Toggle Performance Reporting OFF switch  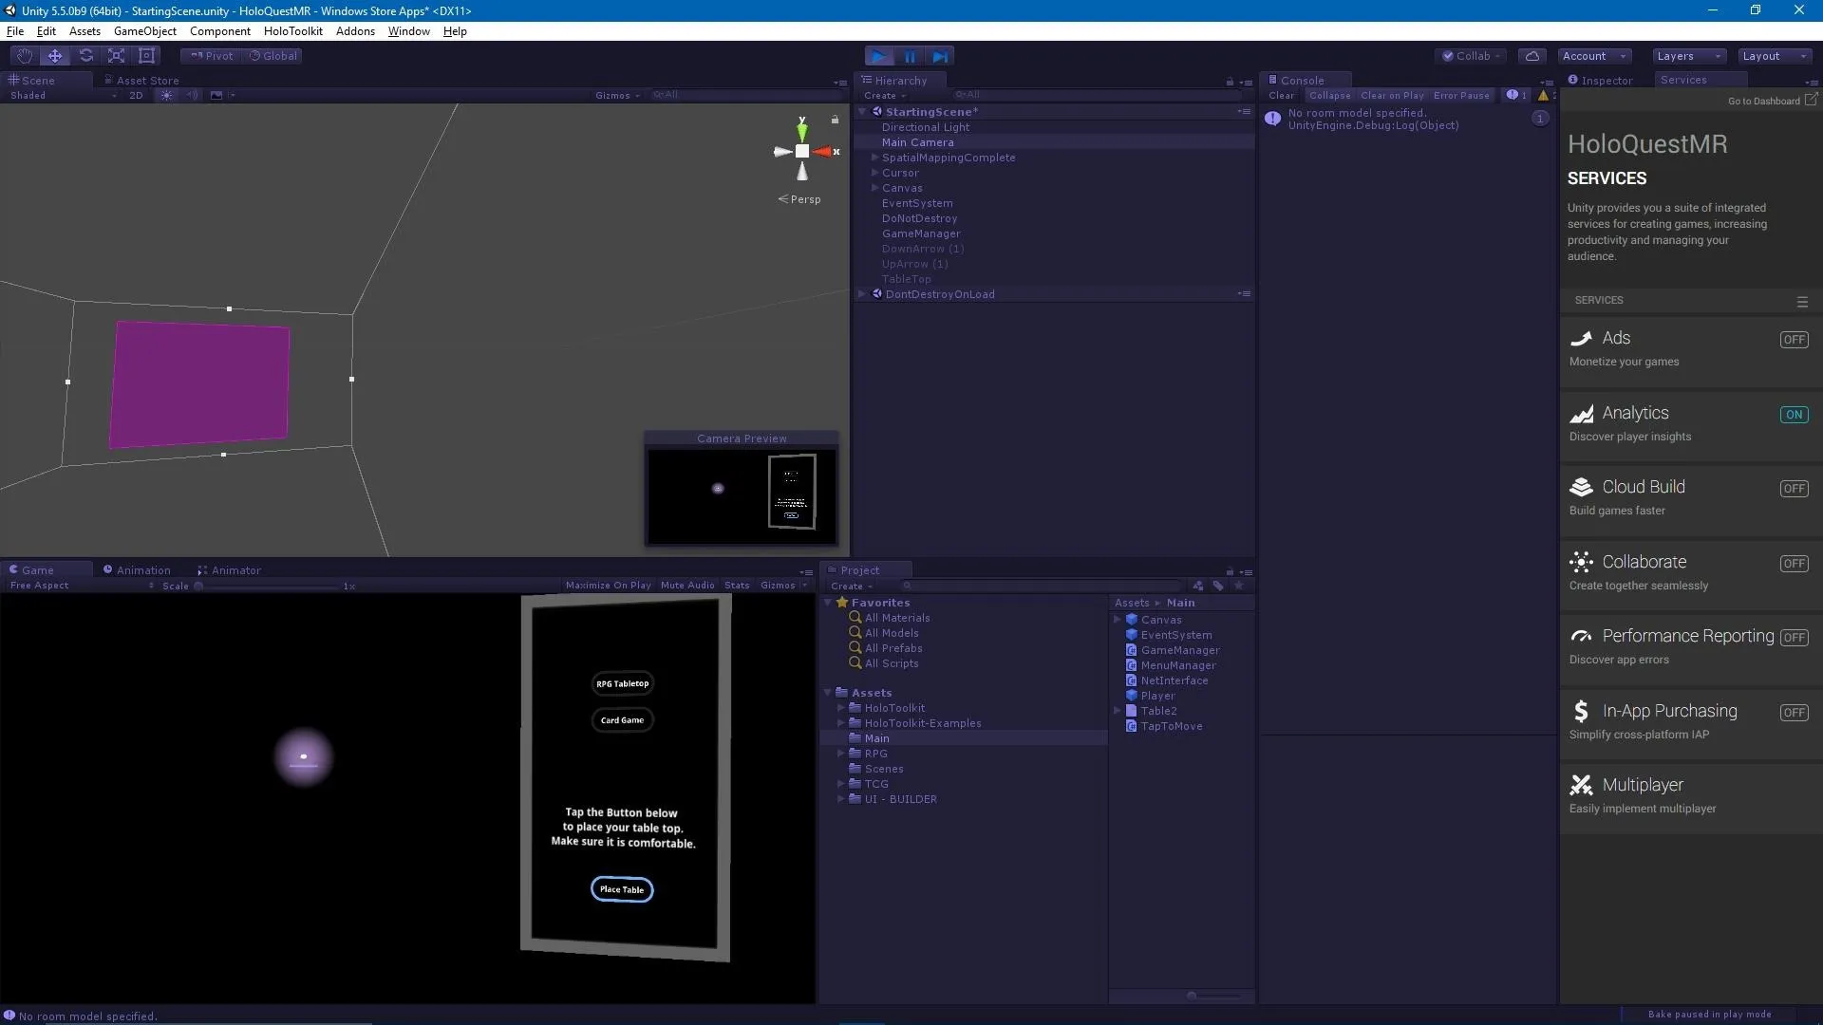[x=1794, y=638]
